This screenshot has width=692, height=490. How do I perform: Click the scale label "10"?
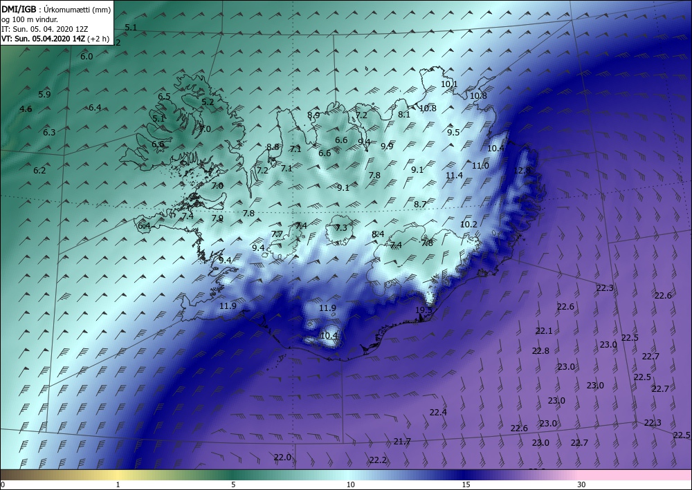[x=350, y=484]
